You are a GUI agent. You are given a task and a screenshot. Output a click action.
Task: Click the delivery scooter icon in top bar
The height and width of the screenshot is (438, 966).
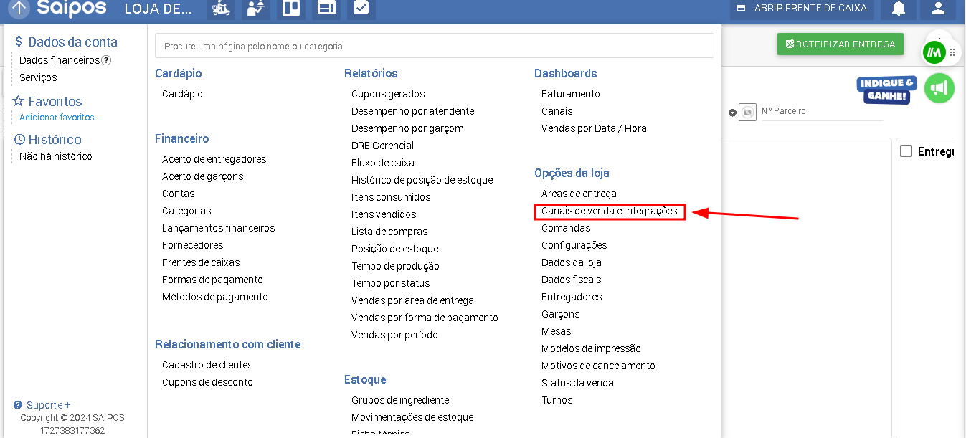(x=220, y=8)
